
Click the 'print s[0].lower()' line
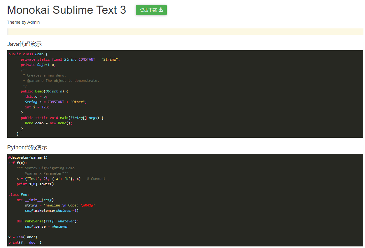35,184
